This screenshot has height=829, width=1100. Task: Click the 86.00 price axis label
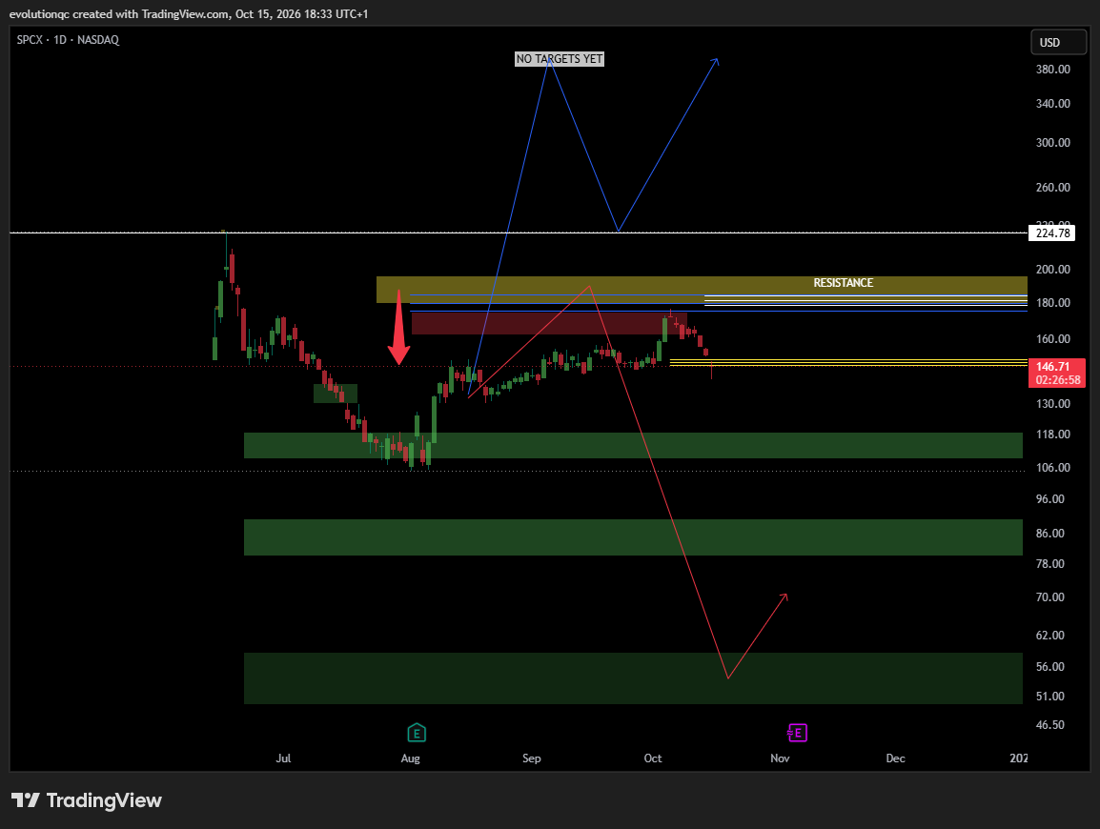(1050, 534)
